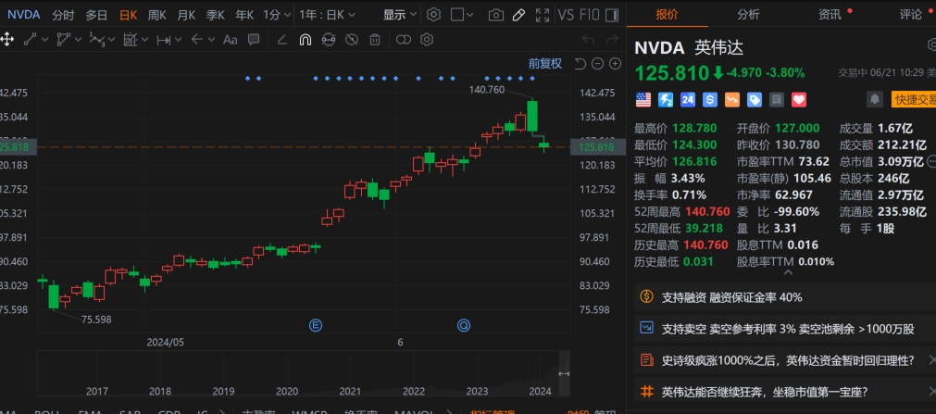This screenshot has width=936, height=414.
Task: Delete drawings with the trash icon
Action: 375,40
